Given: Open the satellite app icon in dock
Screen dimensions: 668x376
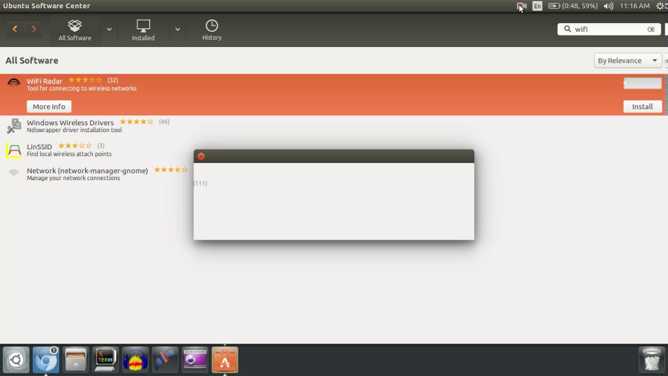Looking at the screenshot, I should click(x=165, y=360).
